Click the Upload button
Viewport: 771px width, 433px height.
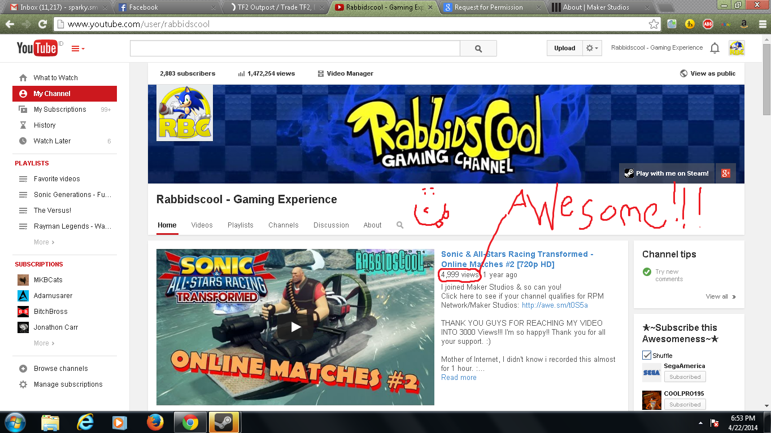pos(564,49)
